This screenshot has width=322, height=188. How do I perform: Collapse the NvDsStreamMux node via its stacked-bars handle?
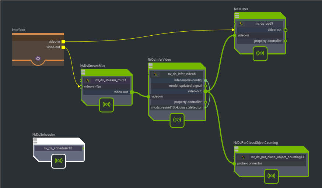pos(83,72)
